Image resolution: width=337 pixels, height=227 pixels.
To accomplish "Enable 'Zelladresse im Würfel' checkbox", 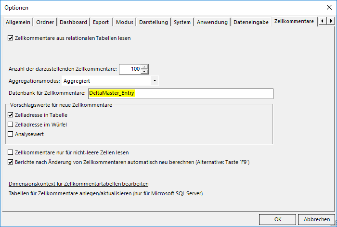I will click(x=11, y=125).
